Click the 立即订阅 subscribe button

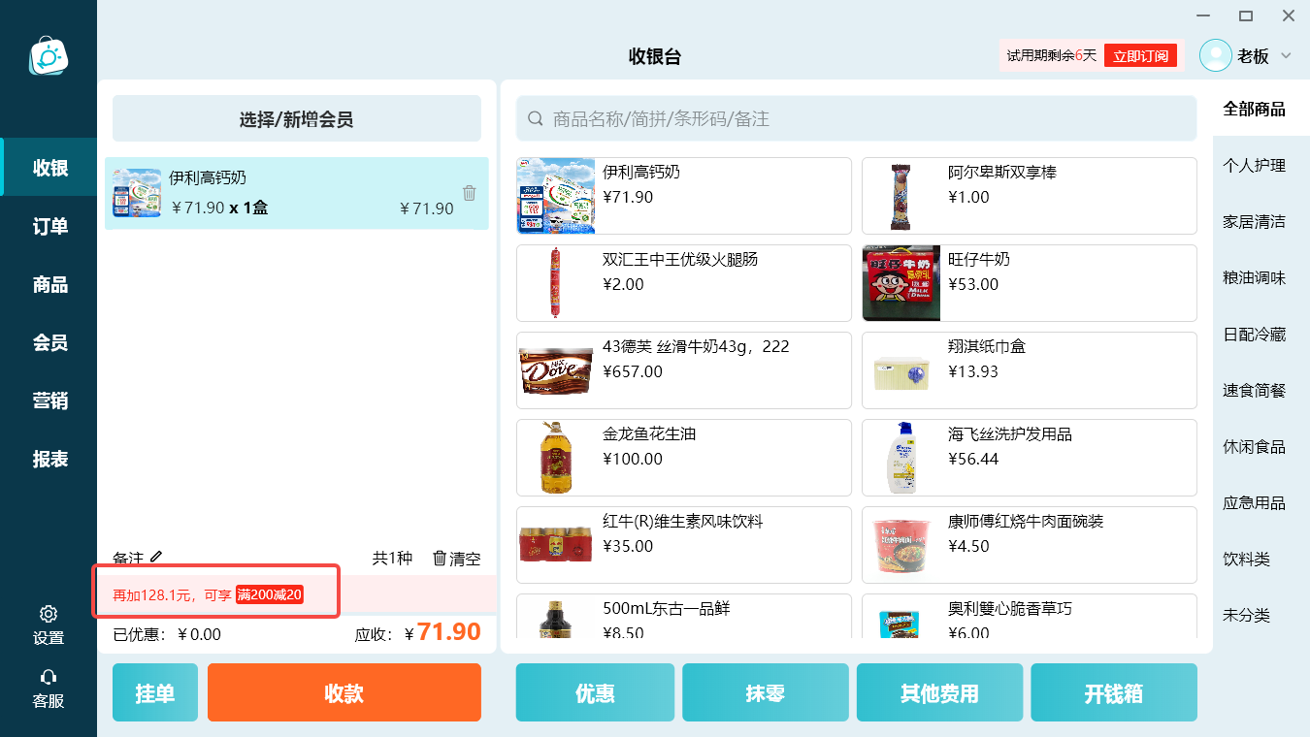(1140, 56)
